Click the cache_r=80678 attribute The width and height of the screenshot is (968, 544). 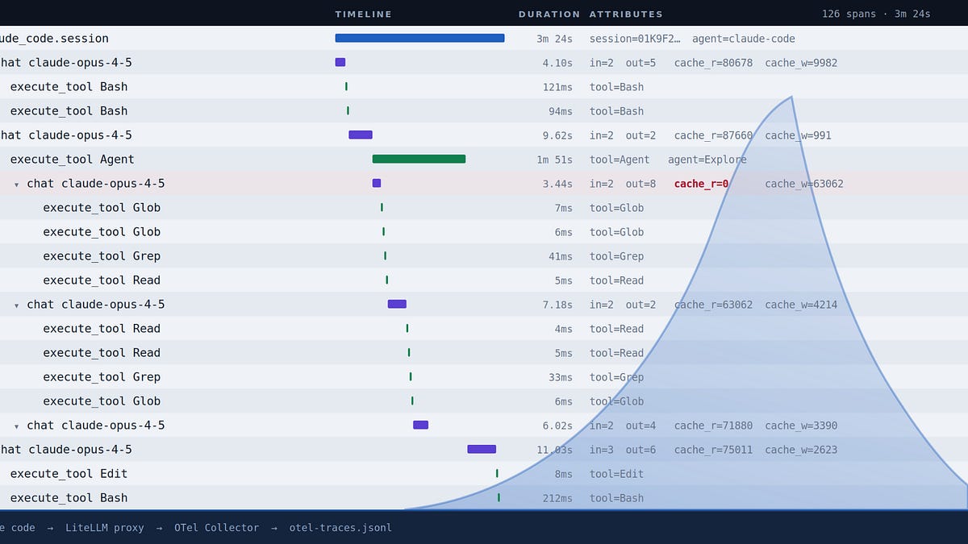[x=713, y=63]
